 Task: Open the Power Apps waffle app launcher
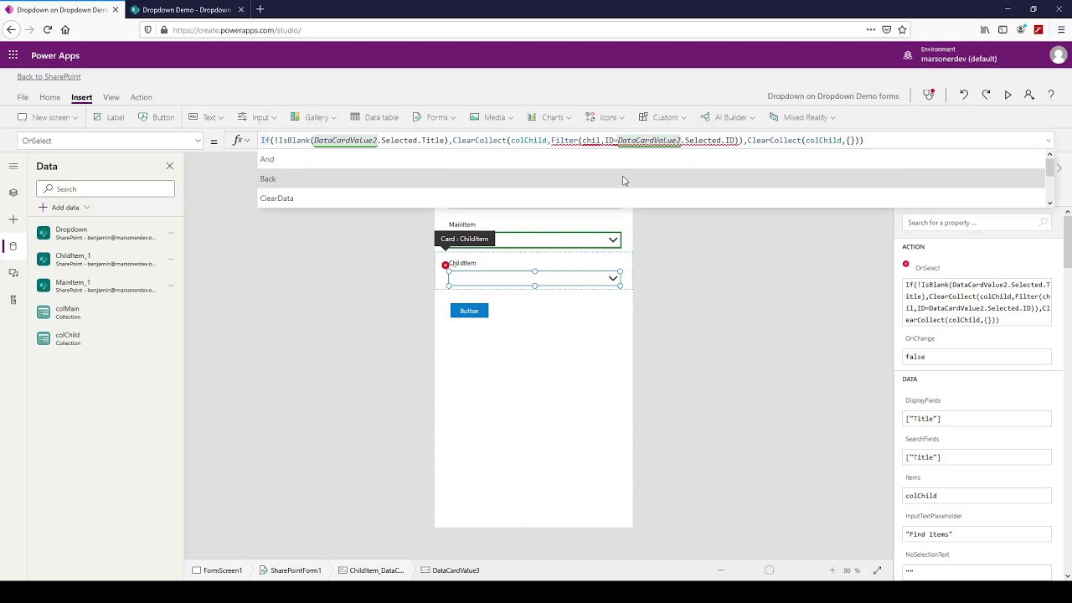point(13,55)
